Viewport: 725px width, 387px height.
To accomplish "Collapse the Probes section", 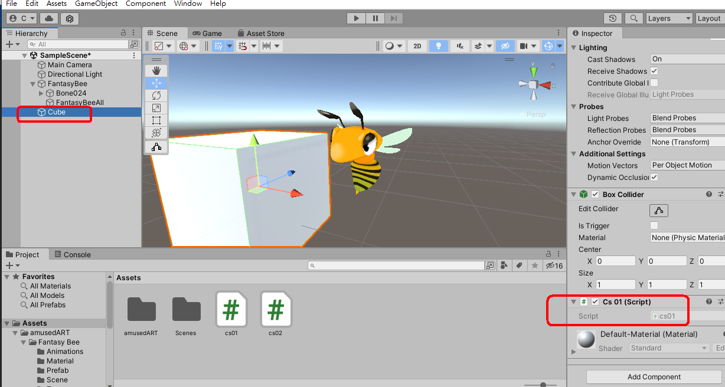I will tap(574, 107).
